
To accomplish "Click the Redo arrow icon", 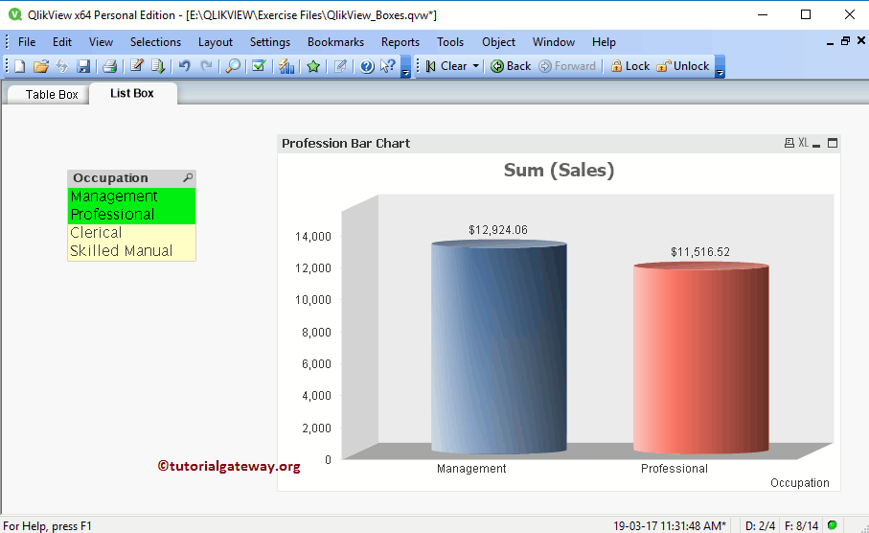I will click(206, 66).
